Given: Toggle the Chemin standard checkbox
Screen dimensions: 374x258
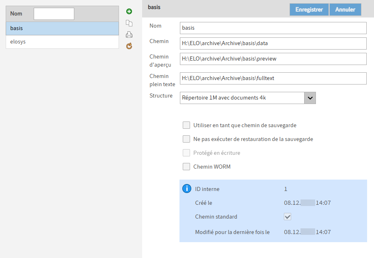Looking at the screenshot, I should tap(288, 217).
